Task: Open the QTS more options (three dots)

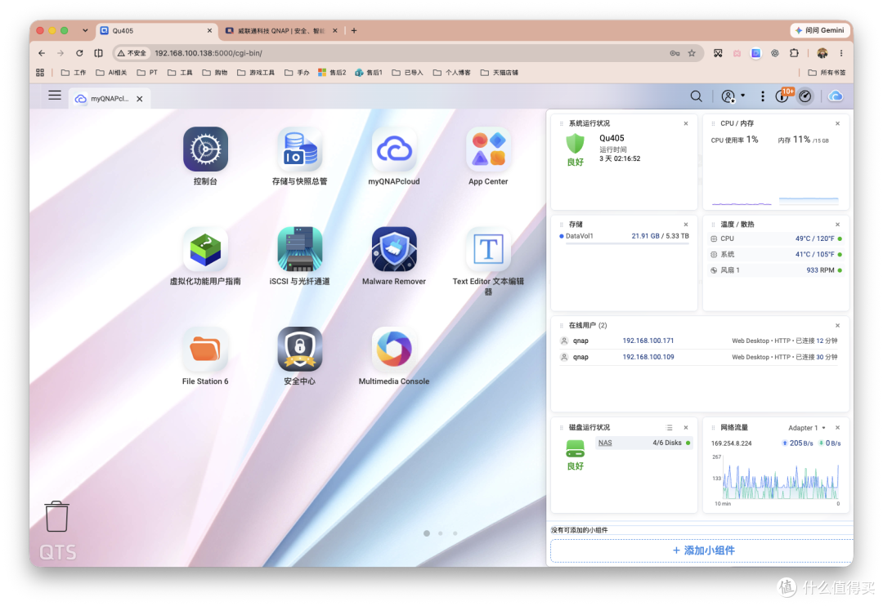Action: (763, 96)
